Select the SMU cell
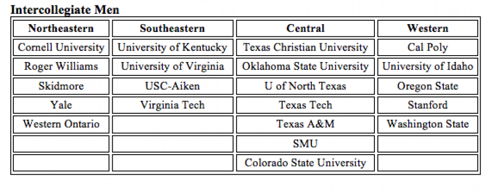The image size is (492, 193). (x=306, y=144)
